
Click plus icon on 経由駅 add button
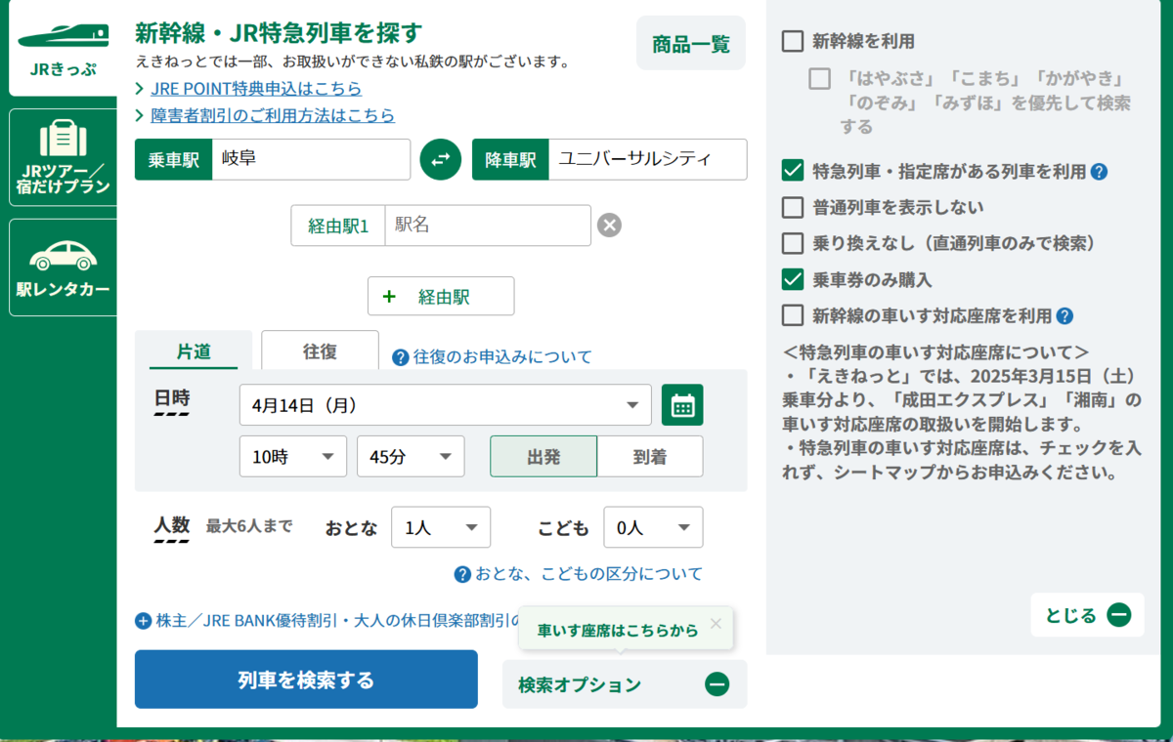pyautogui.click(x=389, y=297)
